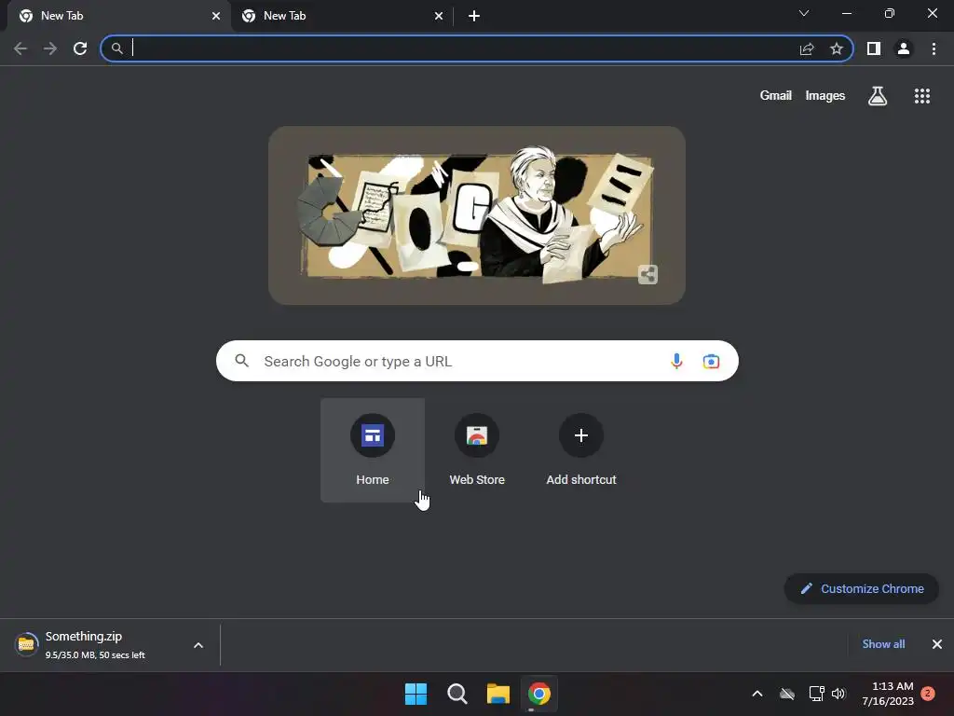Open notification center badge

point(928,694)
